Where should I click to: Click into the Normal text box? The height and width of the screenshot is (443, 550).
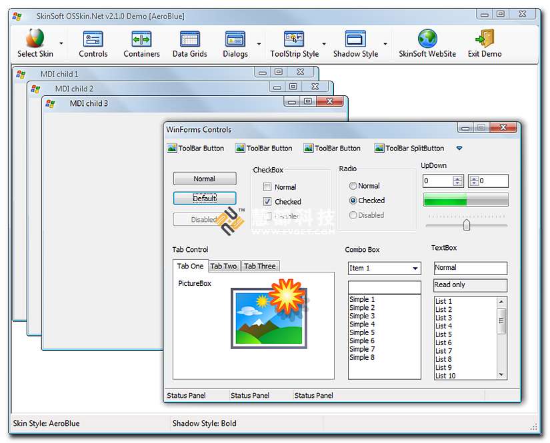[471, 268]
